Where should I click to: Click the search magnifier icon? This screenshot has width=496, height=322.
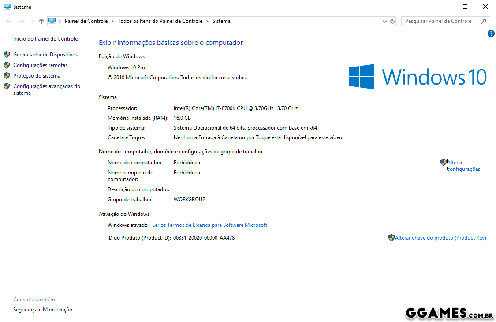(x=484, y=21)
